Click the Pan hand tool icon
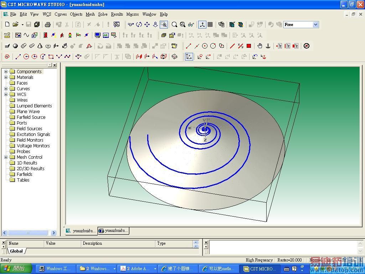 click(259, 46)
